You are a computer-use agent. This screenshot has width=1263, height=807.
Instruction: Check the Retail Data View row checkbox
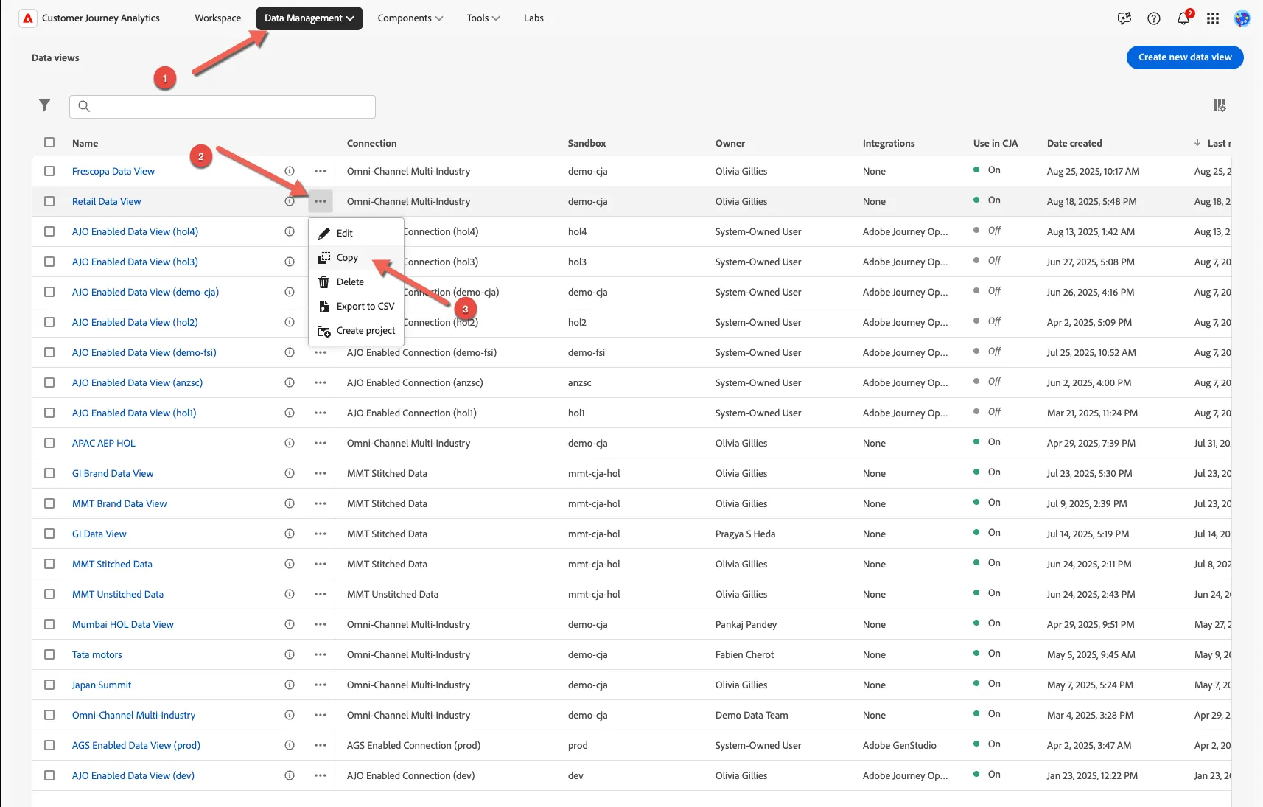click(49, 201)
